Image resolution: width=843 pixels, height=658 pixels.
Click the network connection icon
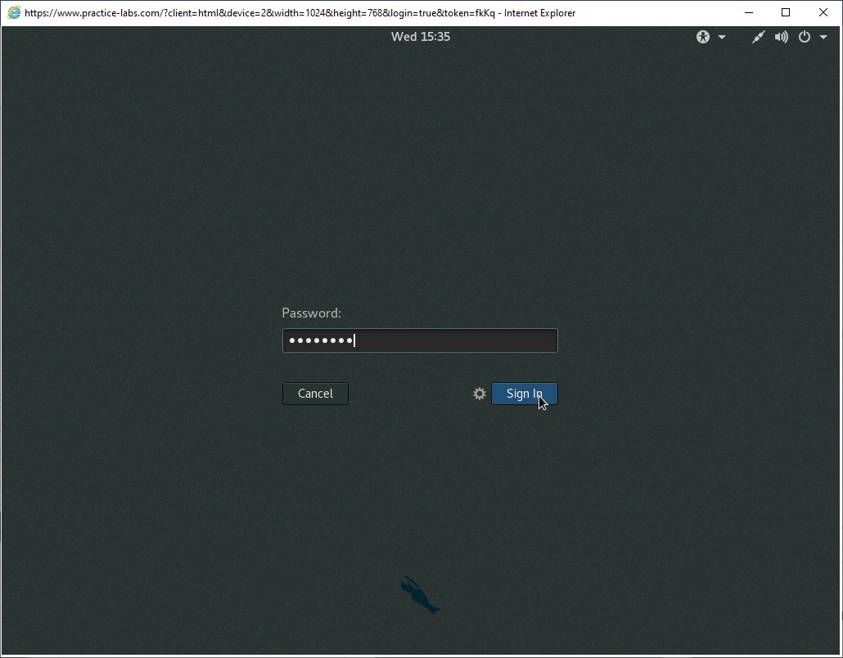(758, 37)
